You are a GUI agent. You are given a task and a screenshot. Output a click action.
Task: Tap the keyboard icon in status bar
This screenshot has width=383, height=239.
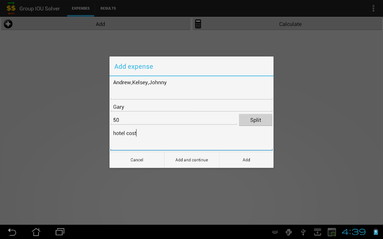275,232
